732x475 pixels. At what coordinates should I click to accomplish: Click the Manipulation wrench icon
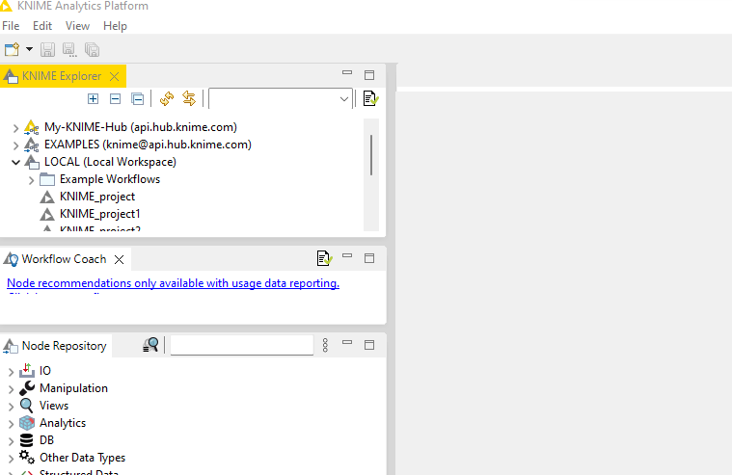click(x=27, y=388)
